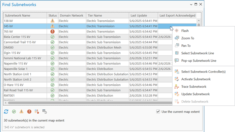Click the Trace Subnetwork icon
Image resolution: width=235 pixels, height=132 pixels.
[177, 87]
